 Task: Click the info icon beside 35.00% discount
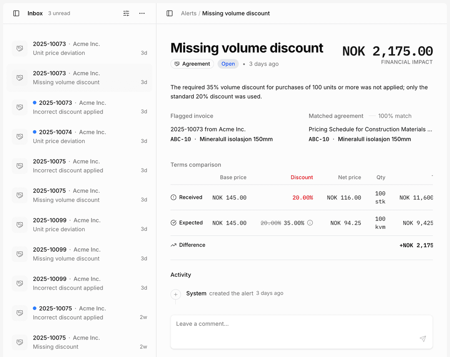coord(310,223)
